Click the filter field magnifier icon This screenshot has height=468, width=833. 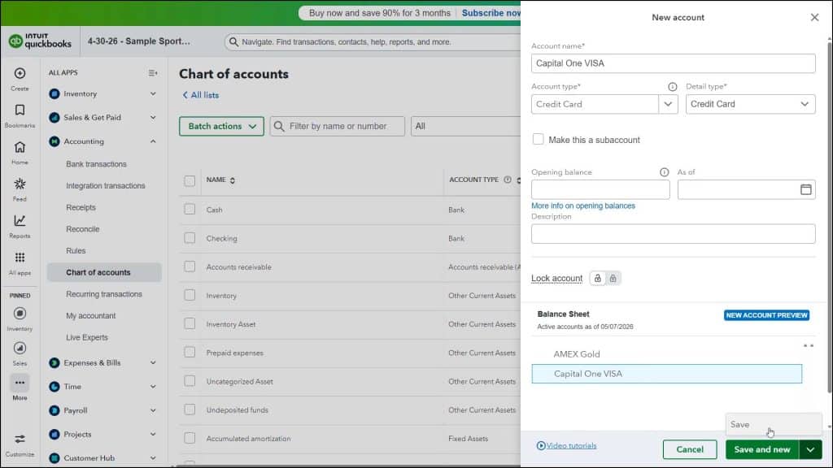click(x=279, y=126)
